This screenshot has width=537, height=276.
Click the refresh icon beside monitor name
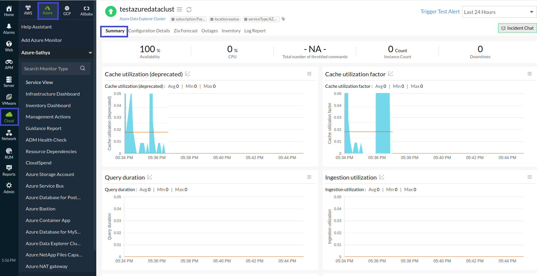pos(189,9)
